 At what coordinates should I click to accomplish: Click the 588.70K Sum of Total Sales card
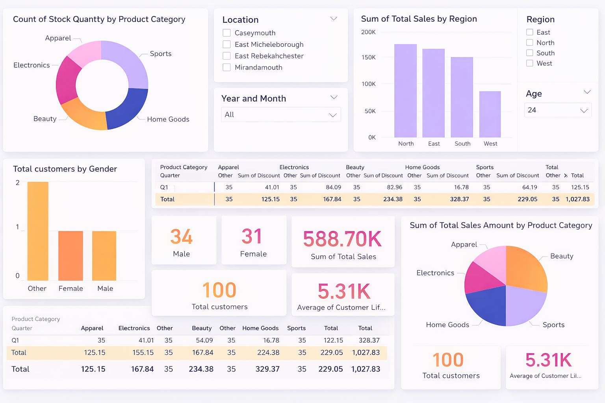tap(343, 242)
